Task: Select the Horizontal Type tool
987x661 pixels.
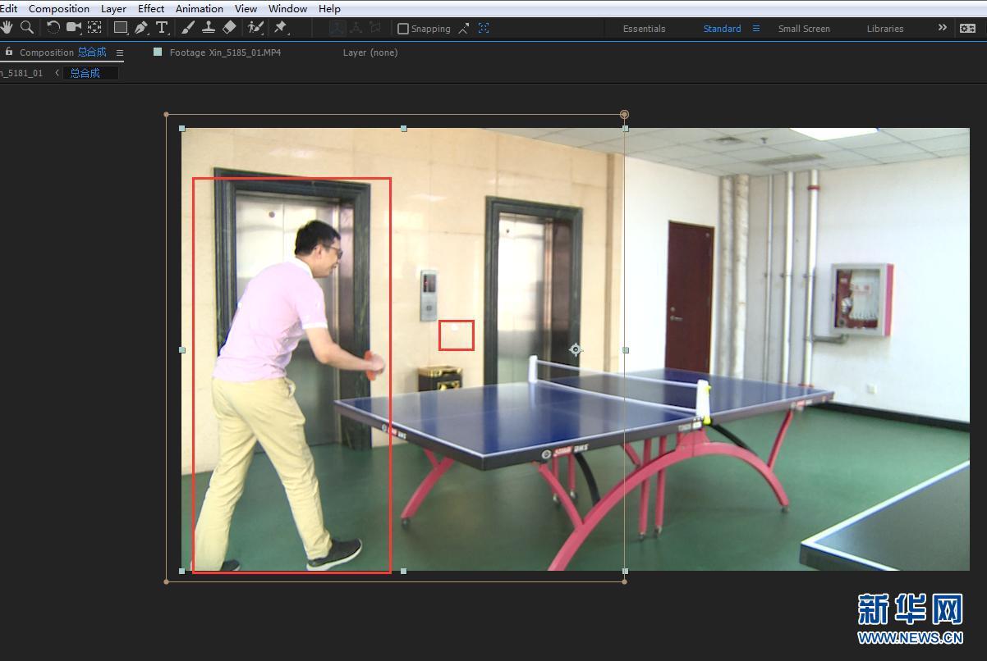Action: tap(162, 28)
